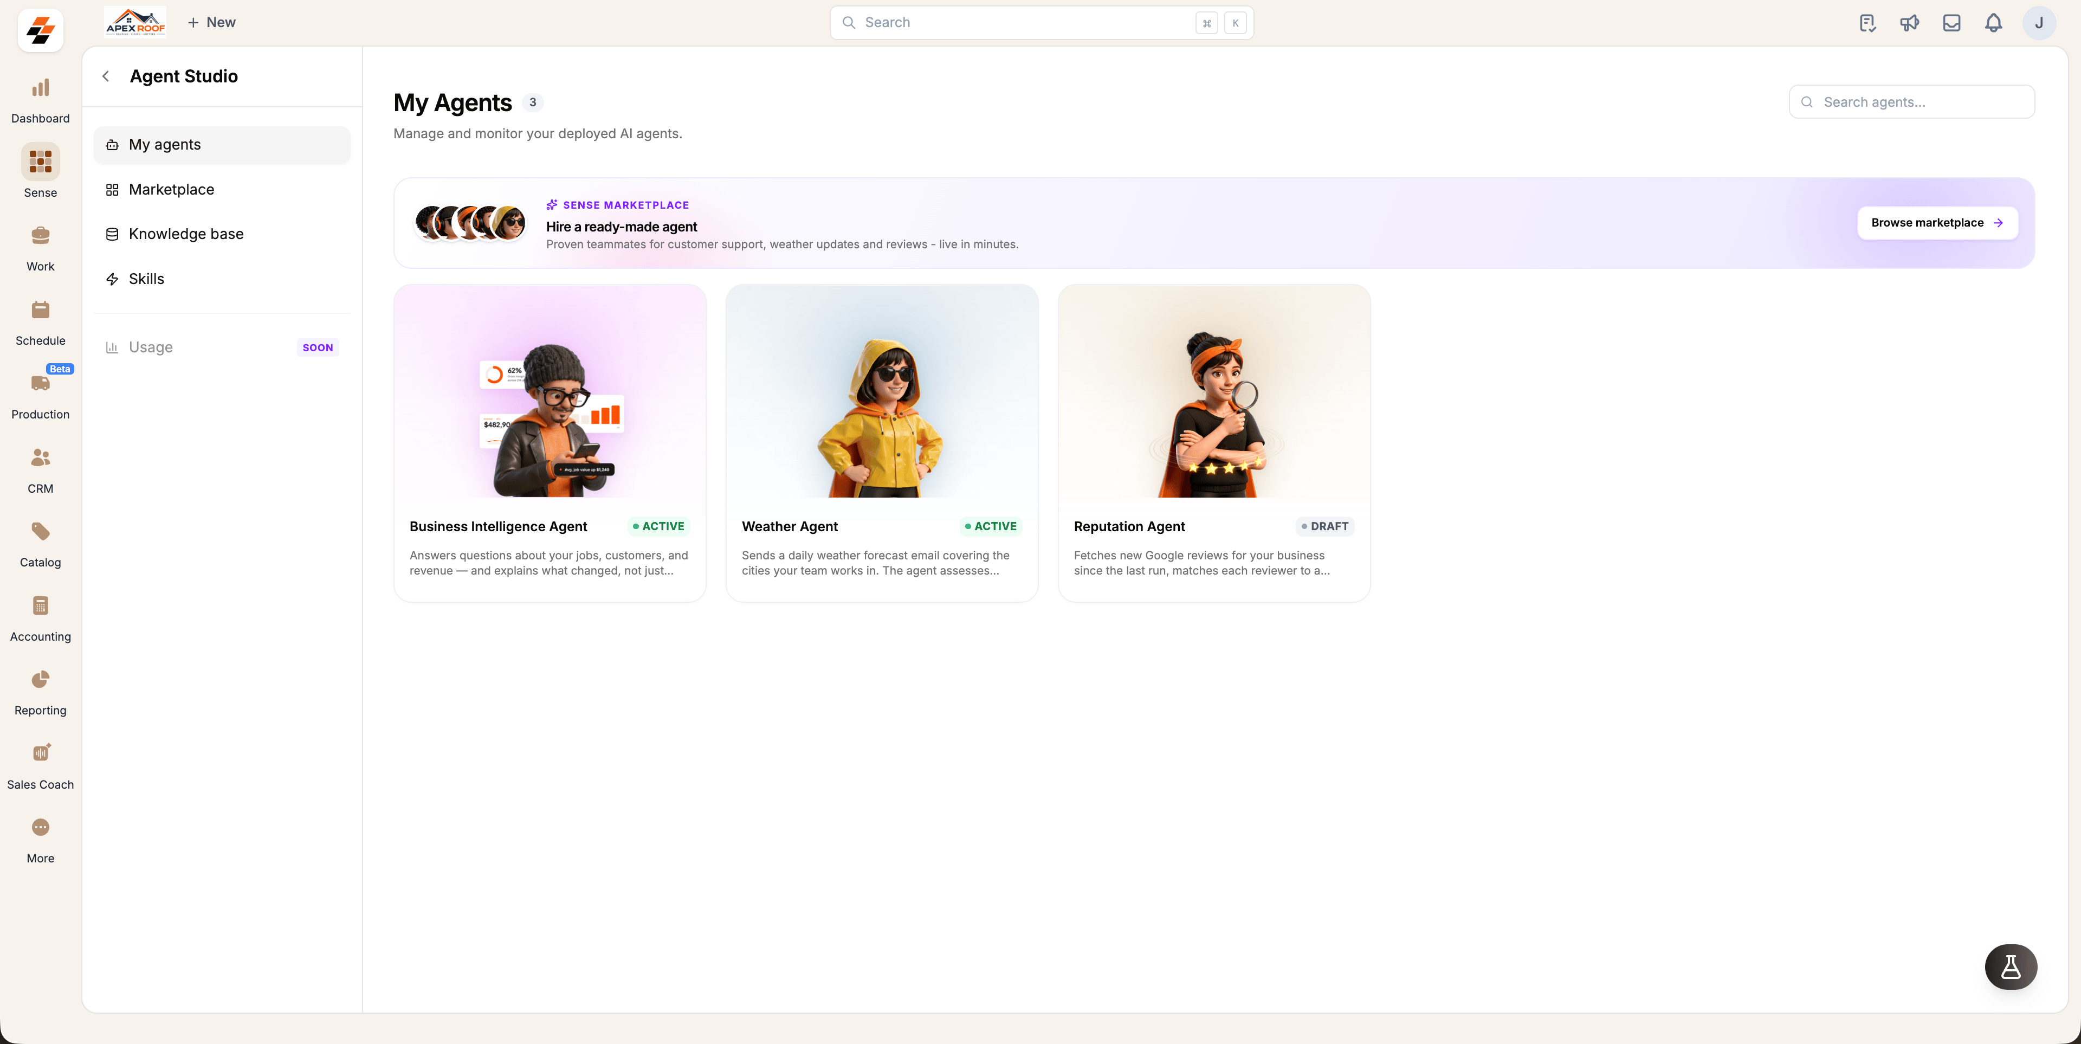Click the Reputation Agent description text
Screen dimensions: 2081x1044
[x=1201, y=563]
